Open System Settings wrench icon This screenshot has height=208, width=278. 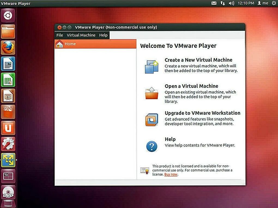coord(8,144)
